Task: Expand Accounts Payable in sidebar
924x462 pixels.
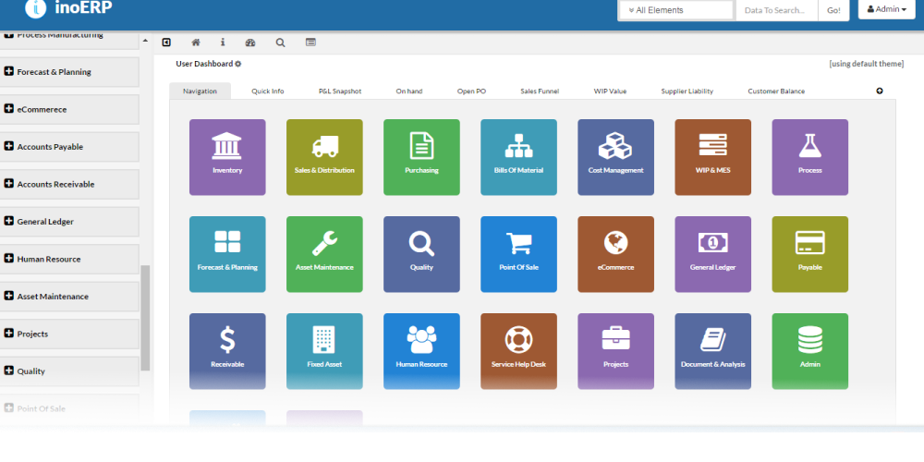Action: [69, 147]
